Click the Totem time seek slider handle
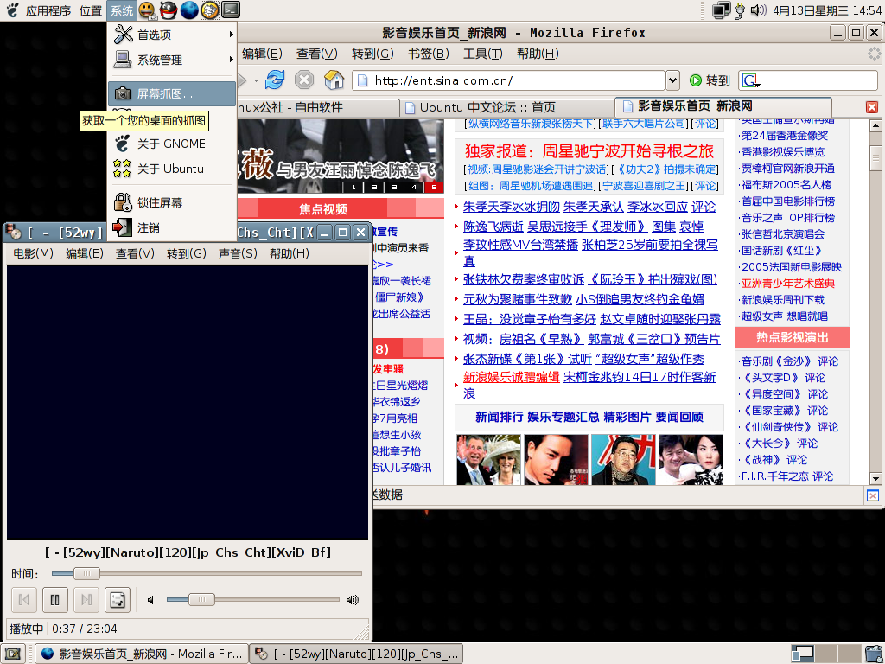 (86, 574)
